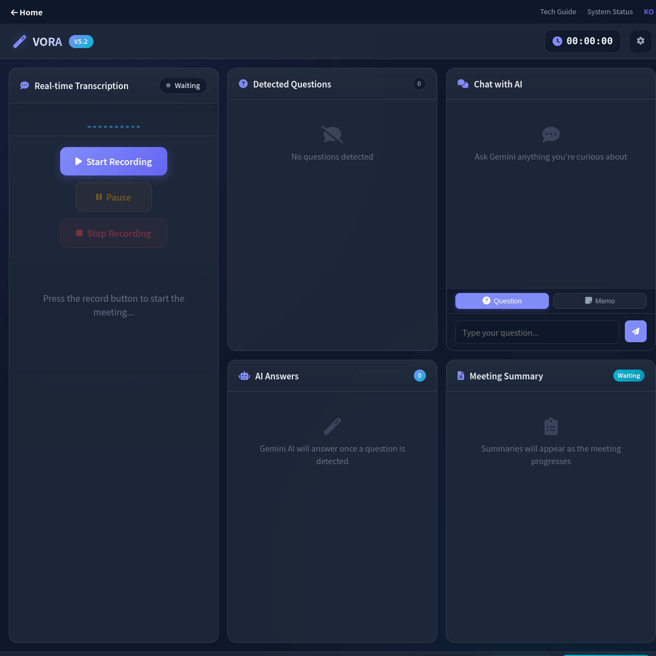The height and width of the screenshot is (656, 656).
Task: Click the chat bubbles icon on Chat with AI
Action: click(462, 84)
